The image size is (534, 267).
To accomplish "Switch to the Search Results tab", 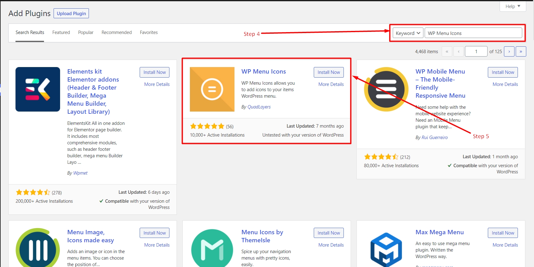I will tap(30, 32).
